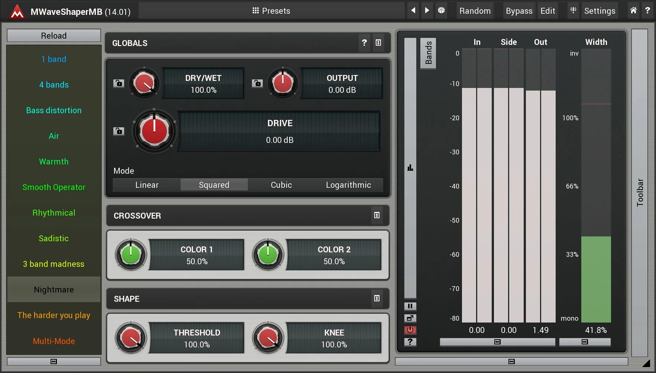Choose The harder you play preset

54,315
